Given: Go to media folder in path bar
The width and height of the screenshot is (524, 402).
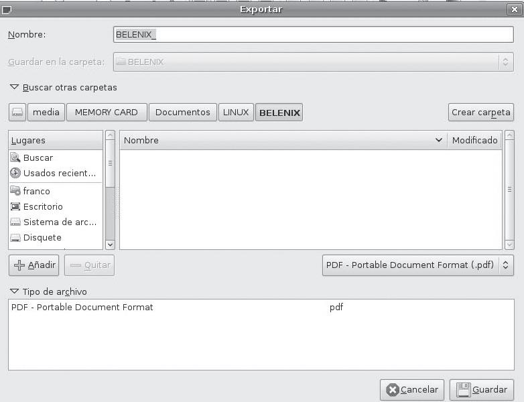Looking at the screenshot, I should [x=46, y=113].
